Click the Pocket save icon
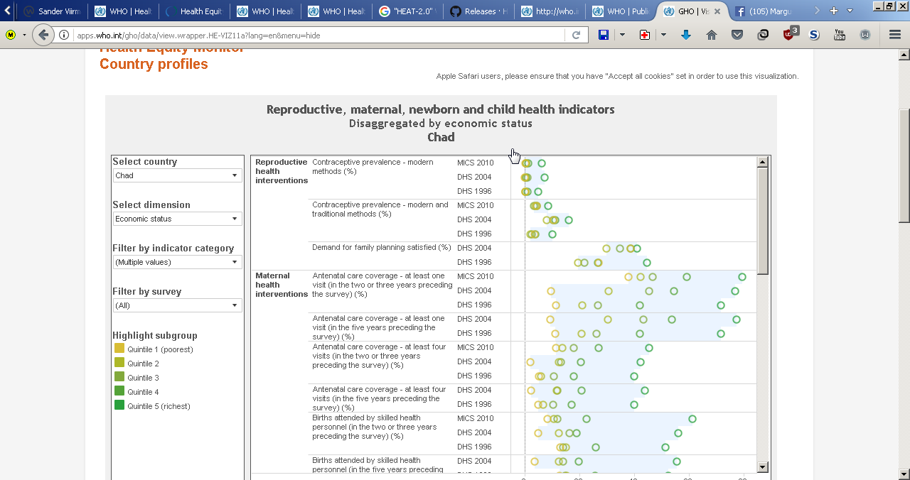 click(x=737, y=35)
